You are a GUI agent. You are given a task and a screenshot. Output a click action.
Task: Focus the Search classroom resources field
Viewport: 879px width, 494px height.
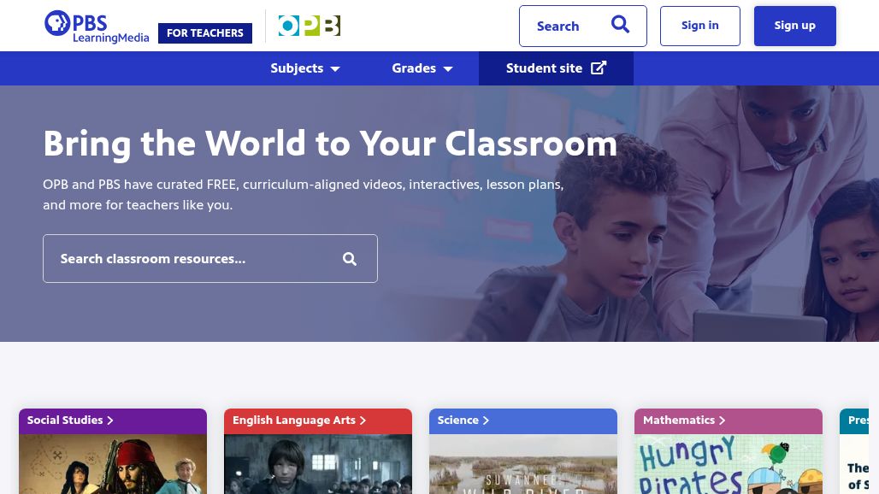pos(210,259)
